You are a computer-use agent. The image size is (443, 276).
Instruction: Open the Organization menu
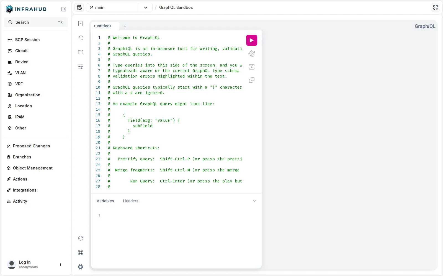coord(36,95)
